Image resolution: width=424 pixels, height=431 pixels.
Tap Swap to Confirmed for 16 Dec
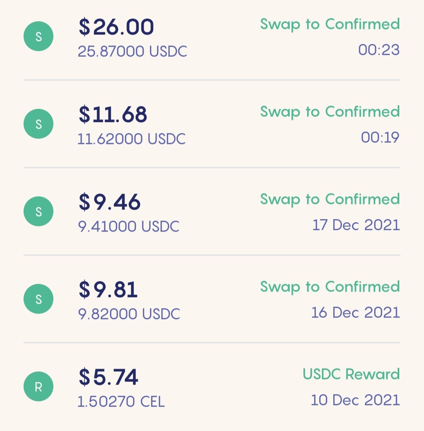330,287
